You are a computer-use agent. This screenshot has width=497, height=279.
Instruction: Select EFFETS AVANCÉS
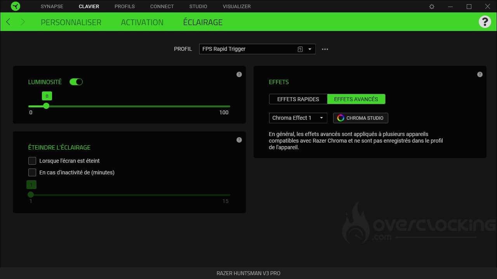click(x=356, y=99)
